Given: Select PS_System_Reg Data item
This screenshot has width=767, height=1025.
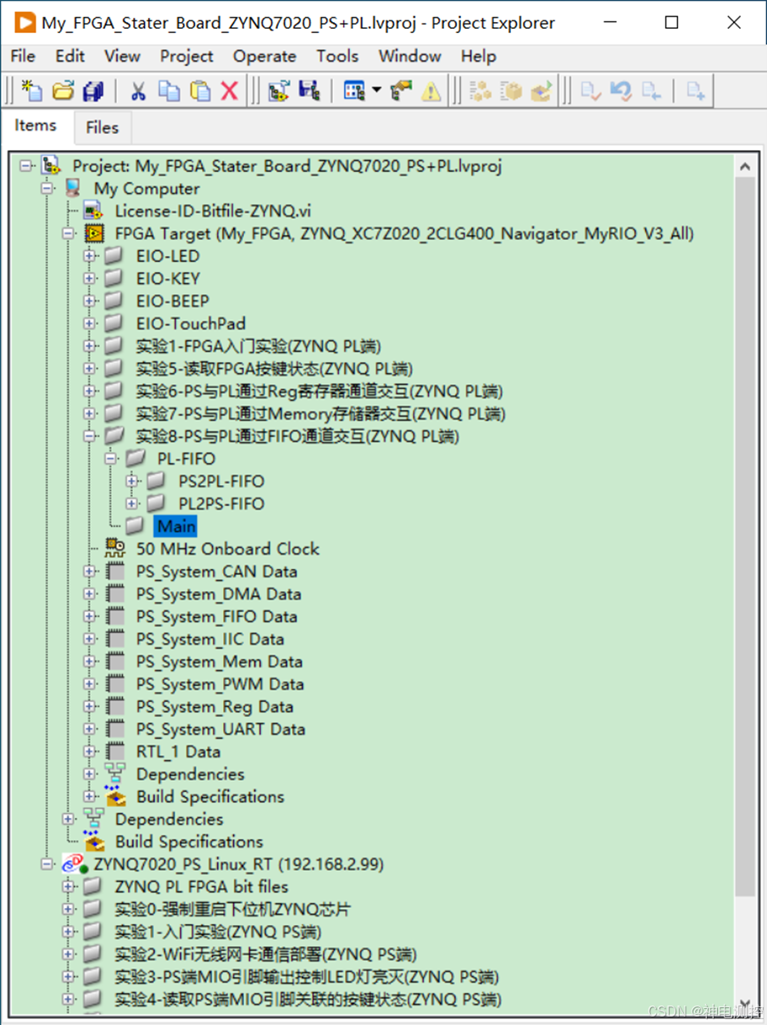Looking at the screenshot, I should pos(214,706).
